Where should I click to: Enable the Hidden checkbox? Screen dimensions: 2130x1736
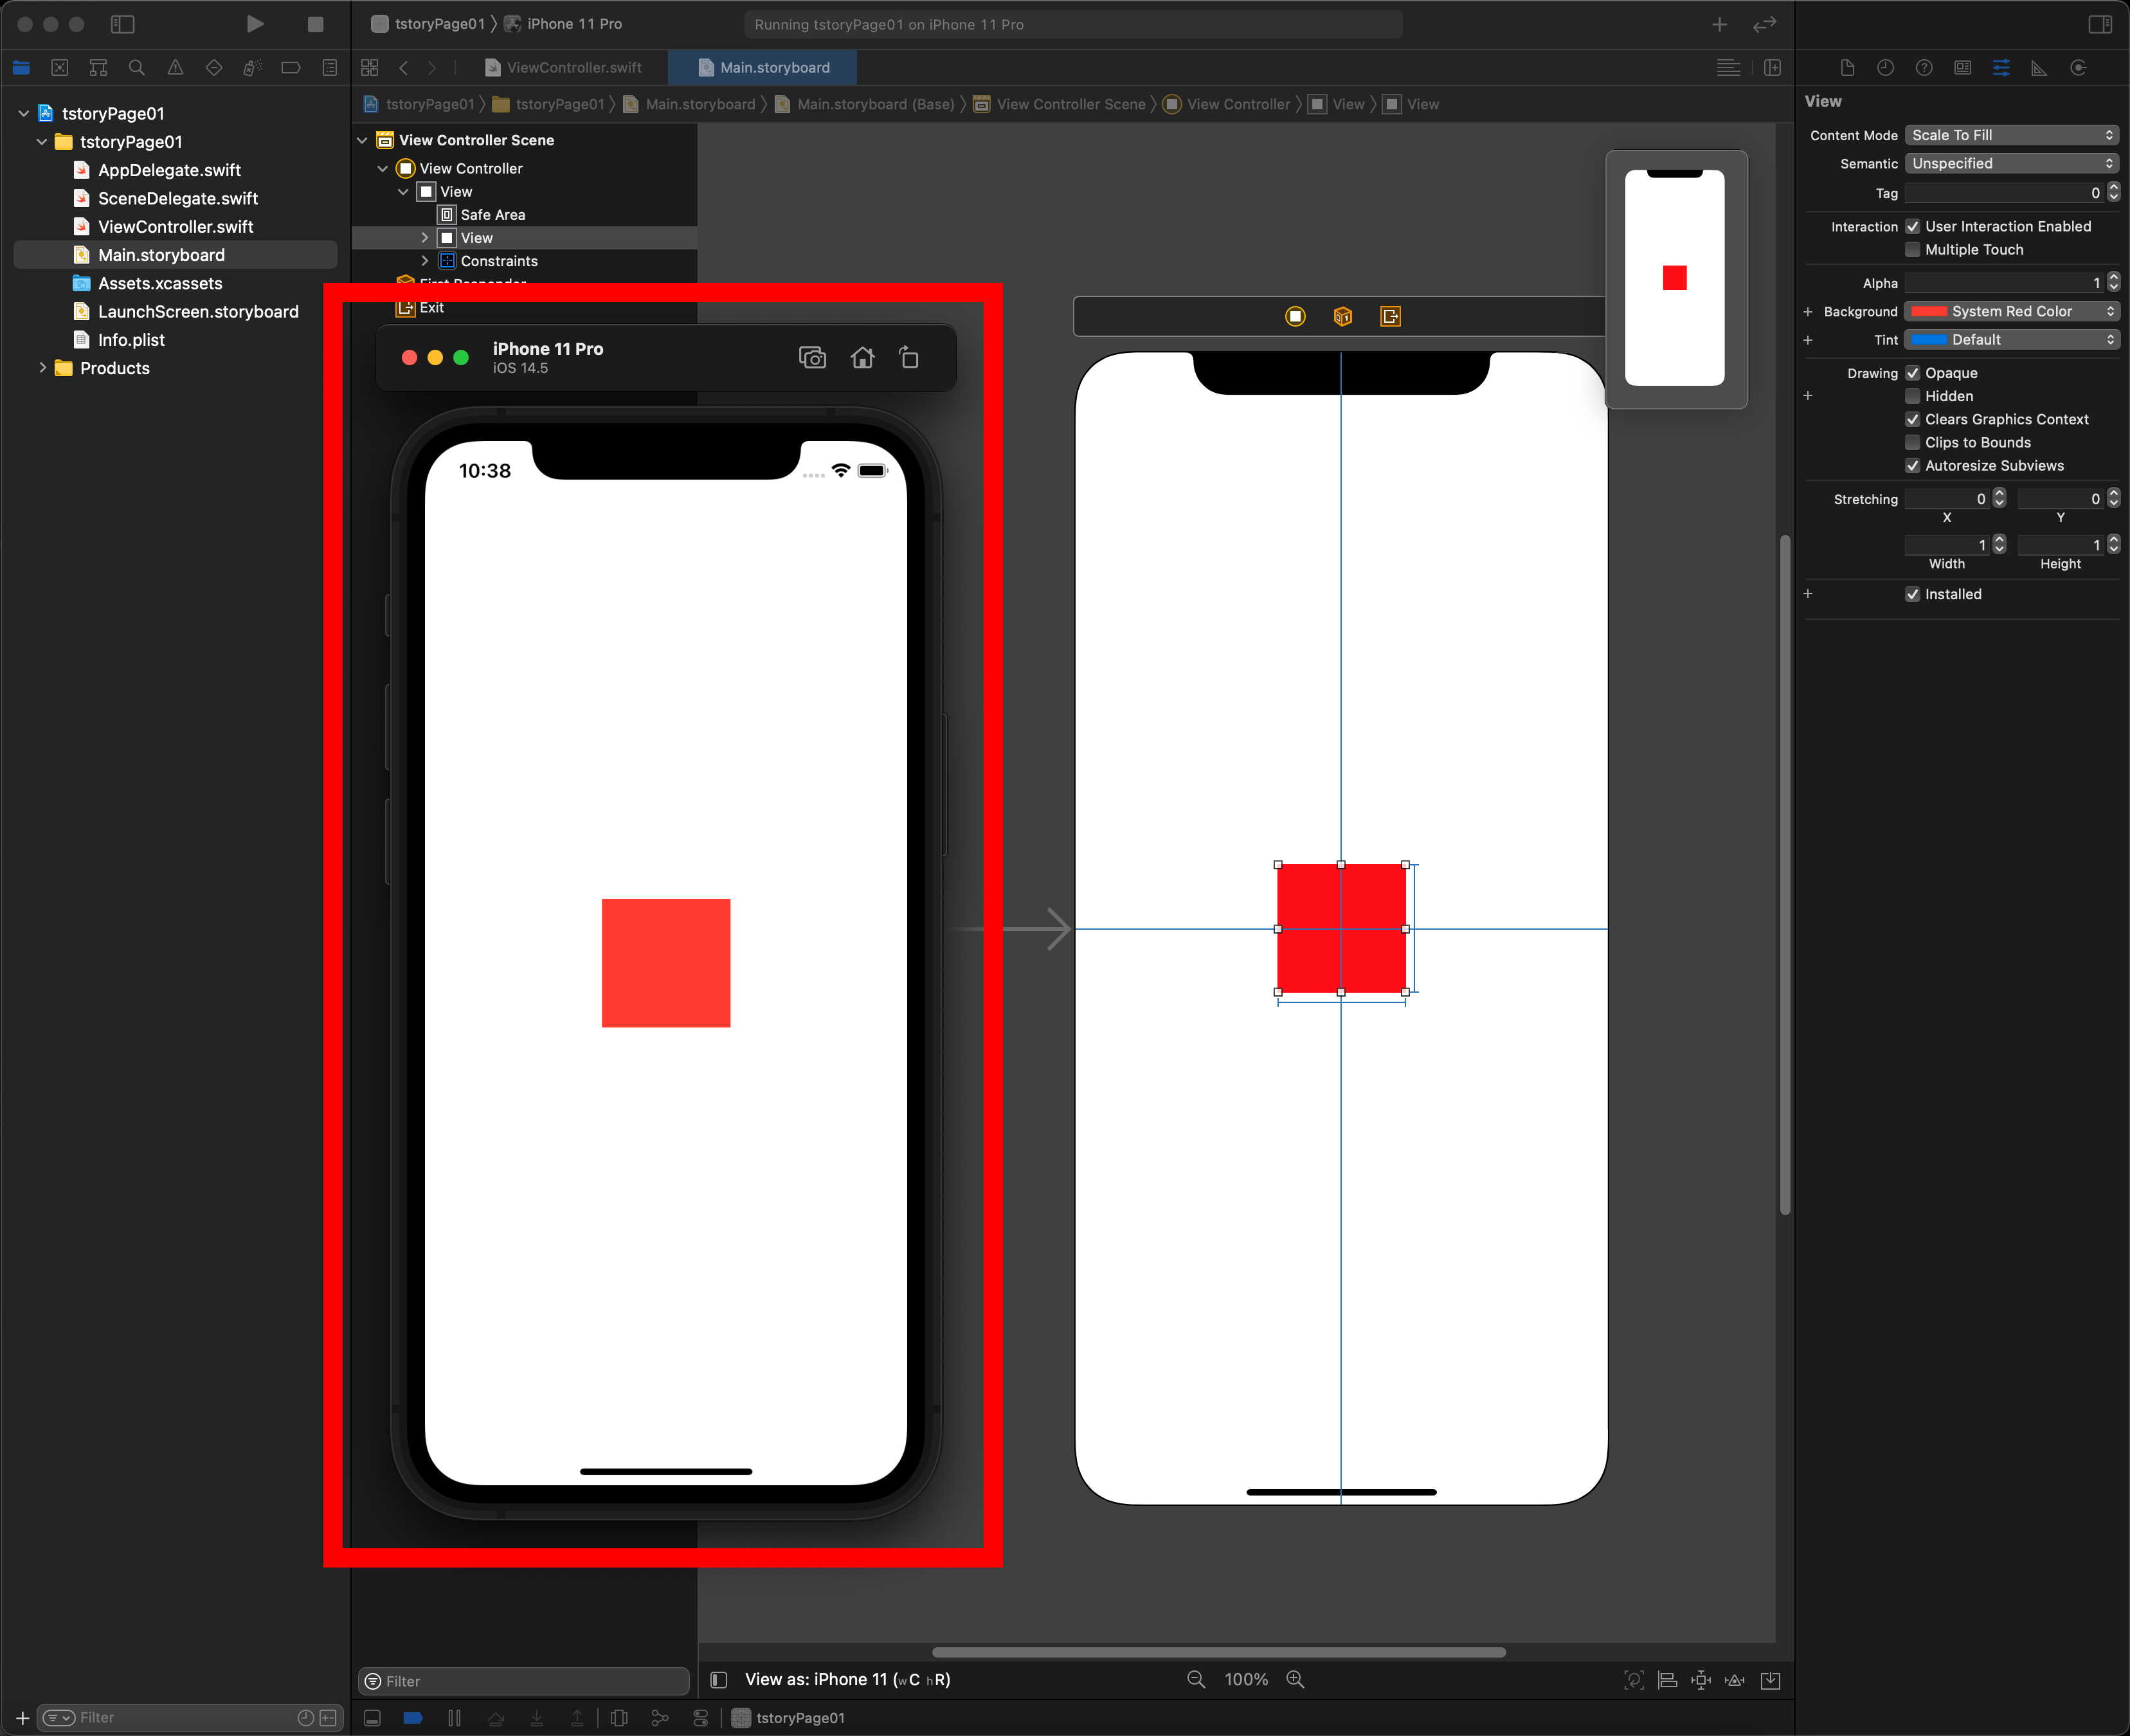1912,397
